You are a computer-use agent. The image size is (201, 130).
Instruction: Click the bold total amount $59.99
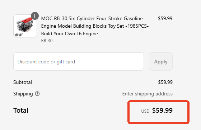(x=162, y=110)
